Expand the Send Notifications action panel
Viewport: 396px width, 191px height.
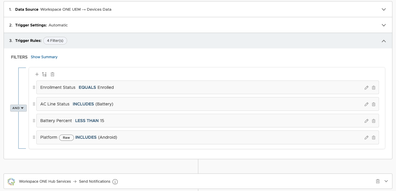click(x=386, y=181)
